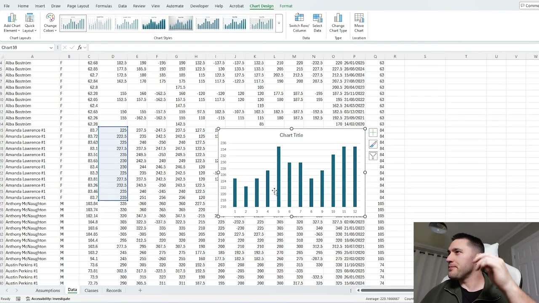Open the Select Data dialog
Viewport: 539px width, 303px height.
coord(318,23)
